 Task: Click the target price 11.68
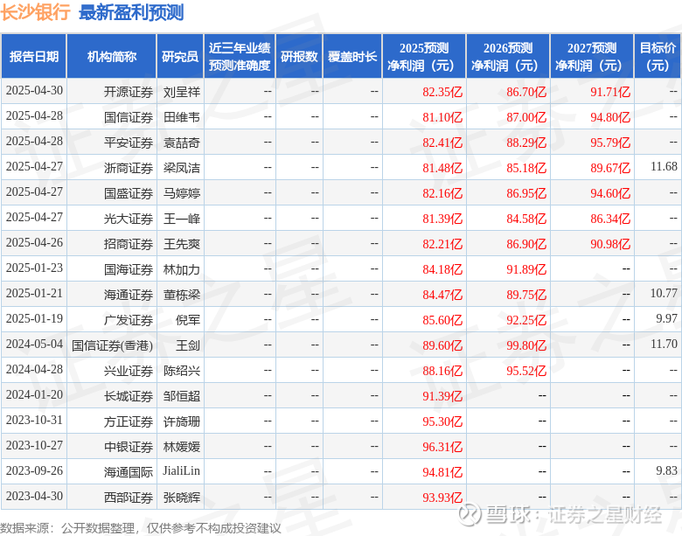click(664, 167)
